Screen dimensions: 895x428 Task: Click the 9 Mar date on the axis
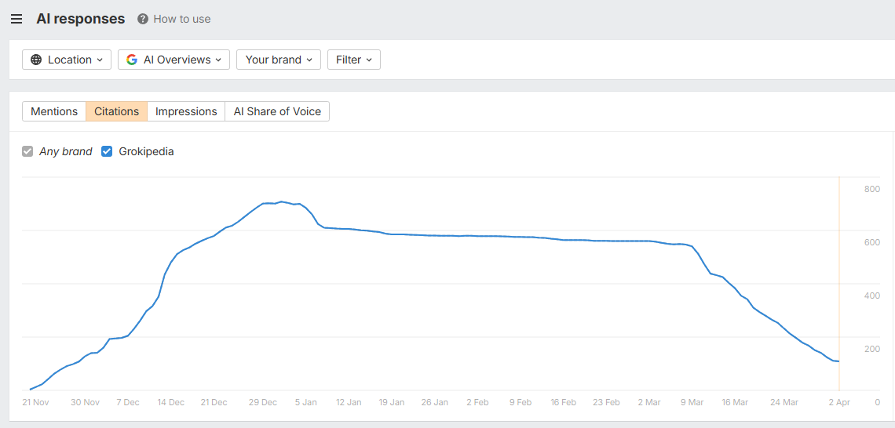click(692, 402)
